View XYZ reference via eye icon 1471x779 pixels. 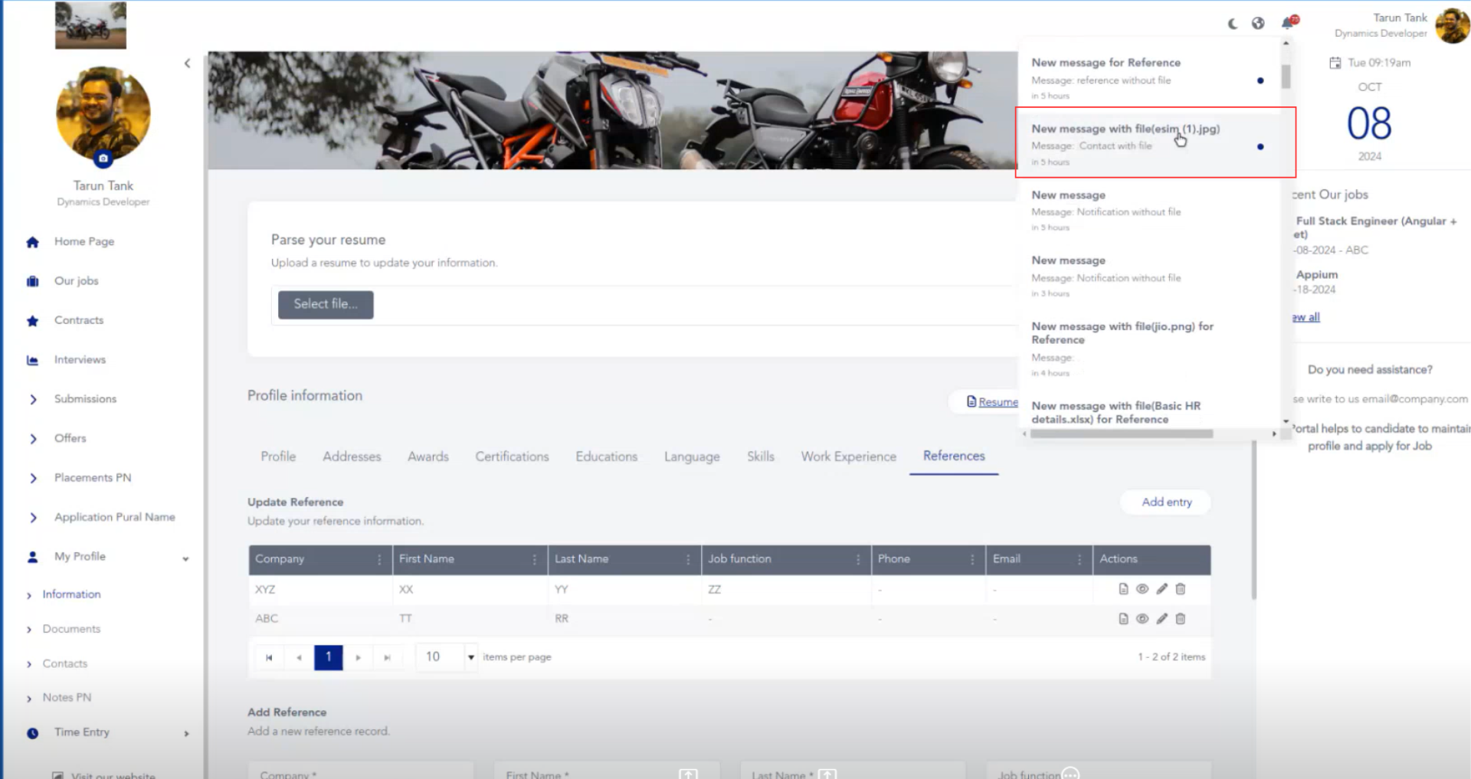click(1142, 589)
